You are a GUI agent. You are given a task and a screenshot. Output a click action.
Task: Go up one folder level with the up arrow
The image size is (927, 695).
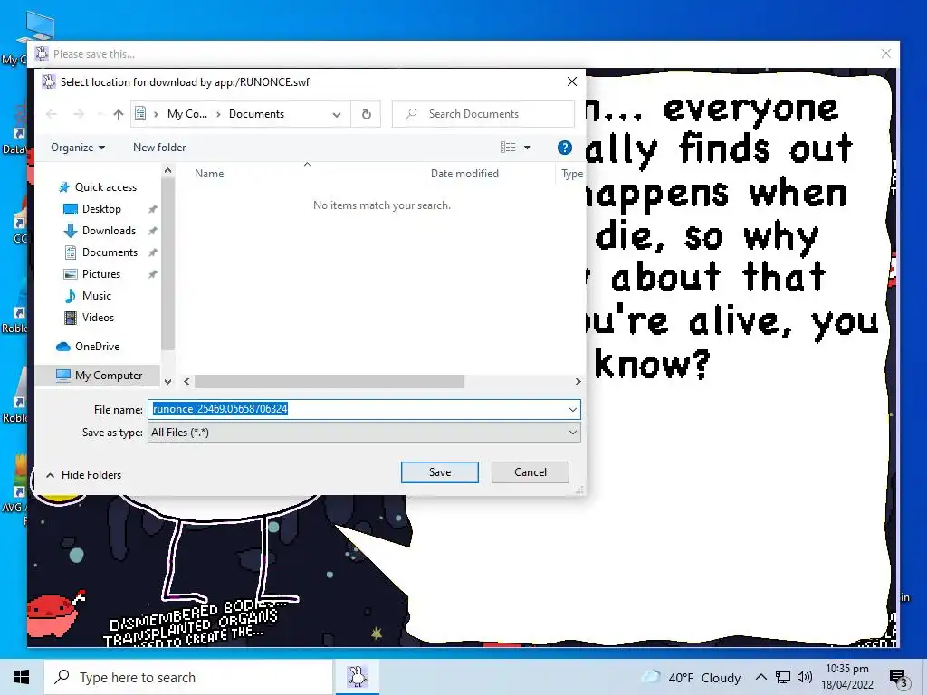(119, 115)
